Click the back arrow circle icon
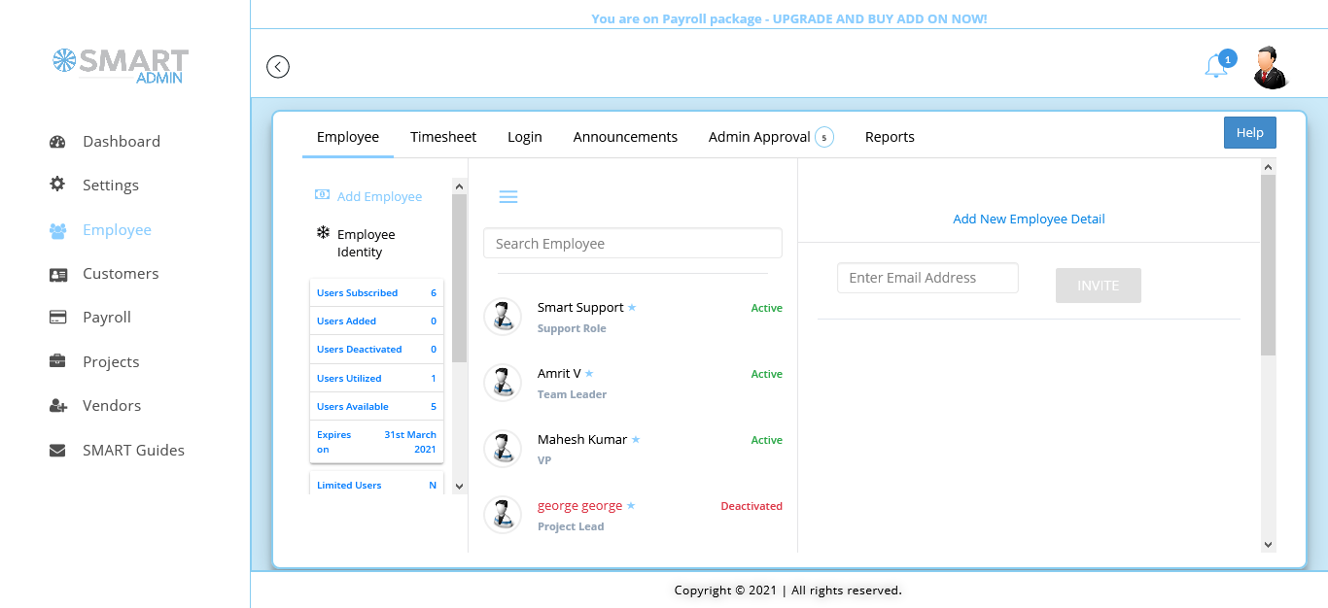 pyautogui.click(x=278, y=67)
